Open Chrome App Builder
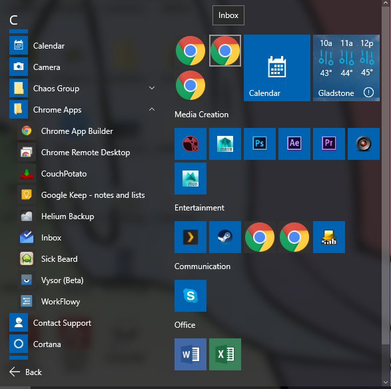This screenshot has width=391, height=389. pyautogui.click(x=87, y=131)
